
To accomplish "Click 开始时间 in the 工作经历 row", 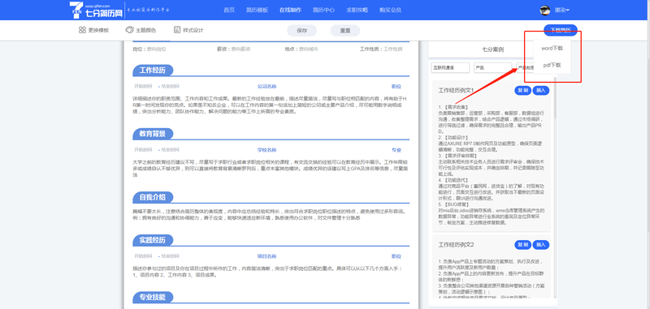I will coord(143,87).
